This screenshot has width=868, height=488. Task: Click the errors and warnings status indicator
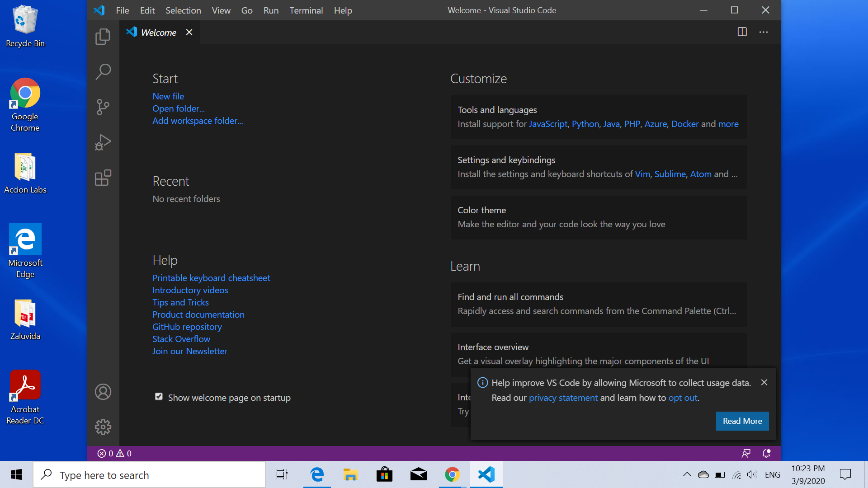click(x=114, y=453)
